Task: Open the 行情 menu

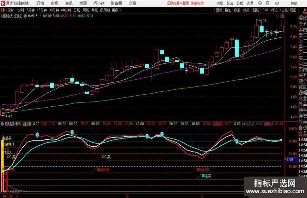Action: (x=40, y=3)
